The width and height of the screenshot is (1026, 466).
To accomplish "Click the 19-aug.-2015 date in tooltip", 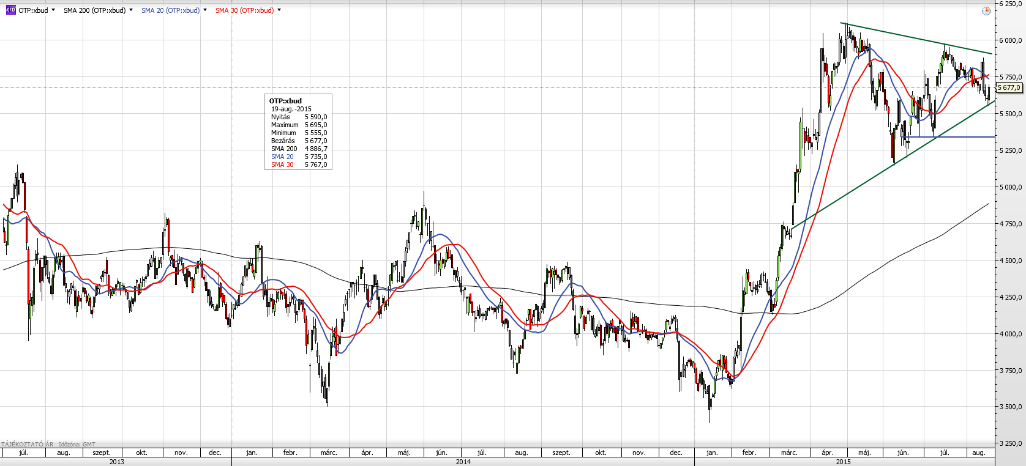I will pyautogui.click(x=291, y=109).
